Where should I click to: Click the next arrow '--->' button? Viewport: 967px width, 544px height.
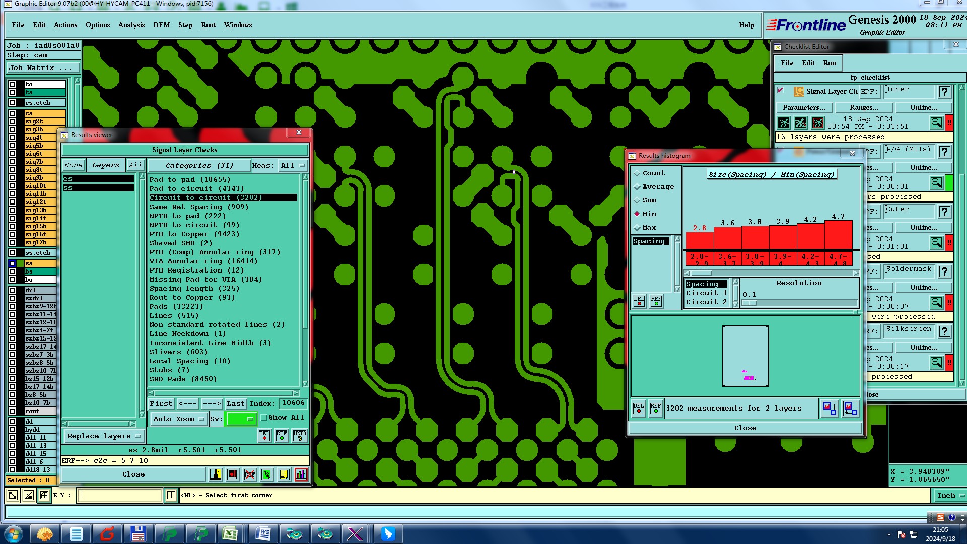tap(212, 403)
